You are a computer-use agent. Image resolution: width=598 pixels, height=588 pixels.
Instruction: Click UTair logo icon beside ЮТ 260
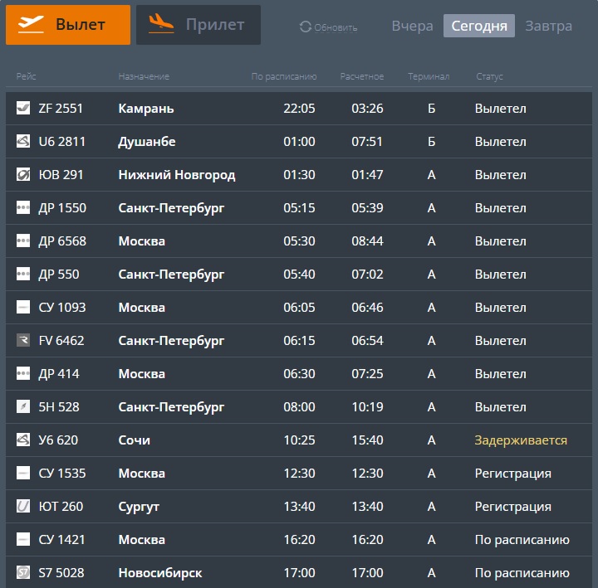click(23, 507)
